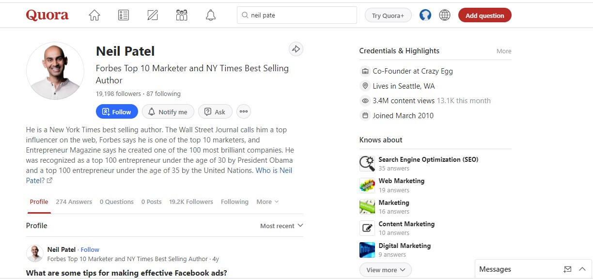Viewport: 593px width, 279px height.
Task: Open the Spaces people icon
Action: [182, 15]
